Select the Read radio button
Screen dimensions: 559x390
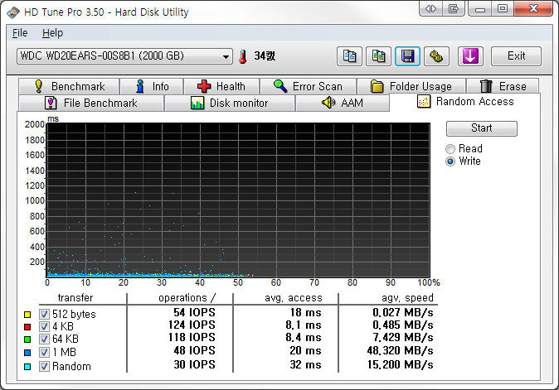pyautogui.click(x=450, y=149)
